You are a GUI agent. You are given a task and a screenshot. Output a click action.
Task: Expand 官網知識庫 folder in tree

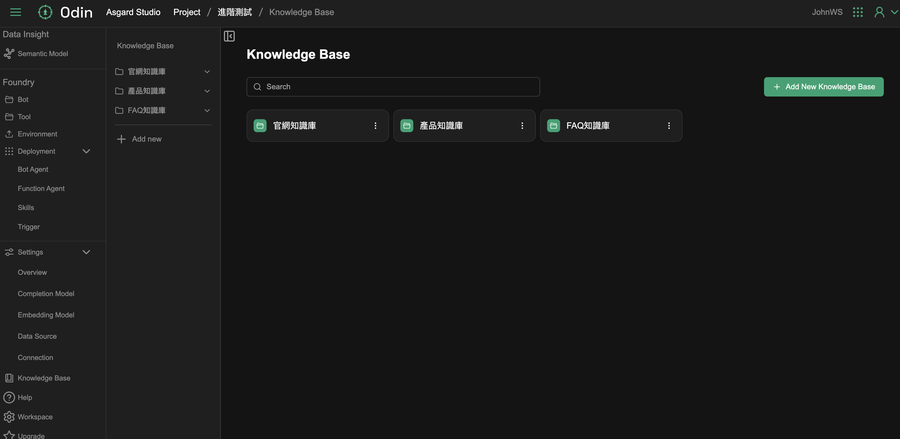(207, 72)
